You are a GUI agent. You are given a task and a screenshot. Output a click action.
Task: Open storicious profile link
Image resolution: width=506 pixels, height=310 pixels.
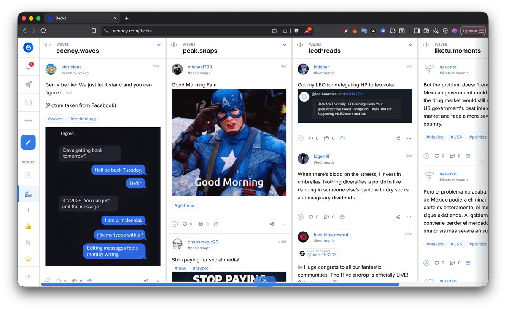[71, 67]
